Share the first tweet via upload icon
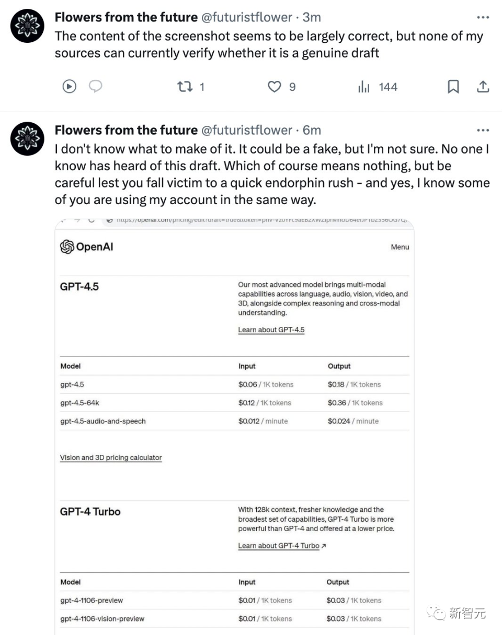Image resolution: width=502 pixels, height=635 pixels. point(483,87)
